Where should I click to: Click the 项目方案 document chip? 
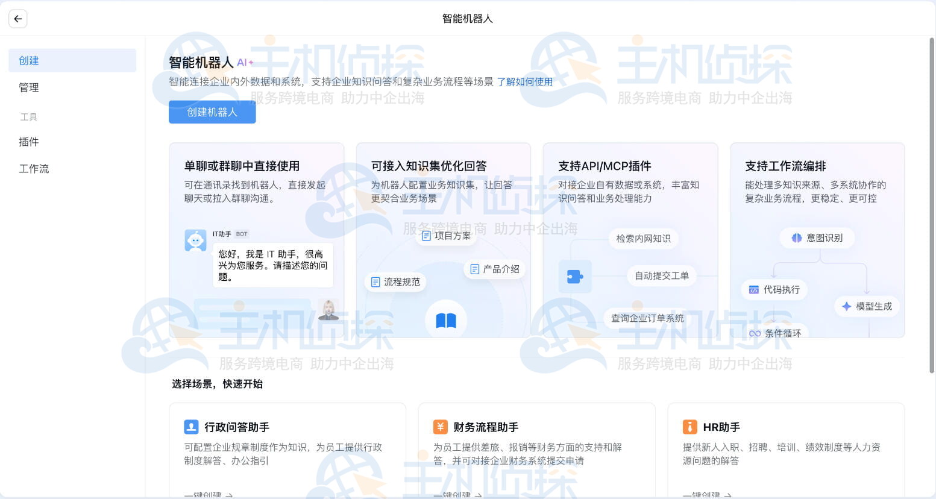coord(446,236)
